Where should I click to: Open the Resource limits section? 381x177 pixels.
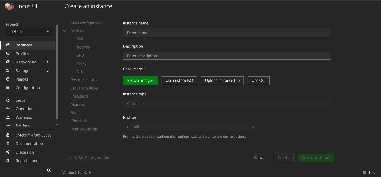pyautogui.click(x=84, y=80)
